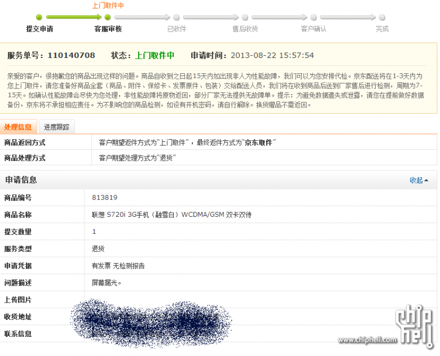Image resolution: width=440 pixels, height=356 pixels.
Task: Click the 提交申请 step dot
Action: point(39,17)
